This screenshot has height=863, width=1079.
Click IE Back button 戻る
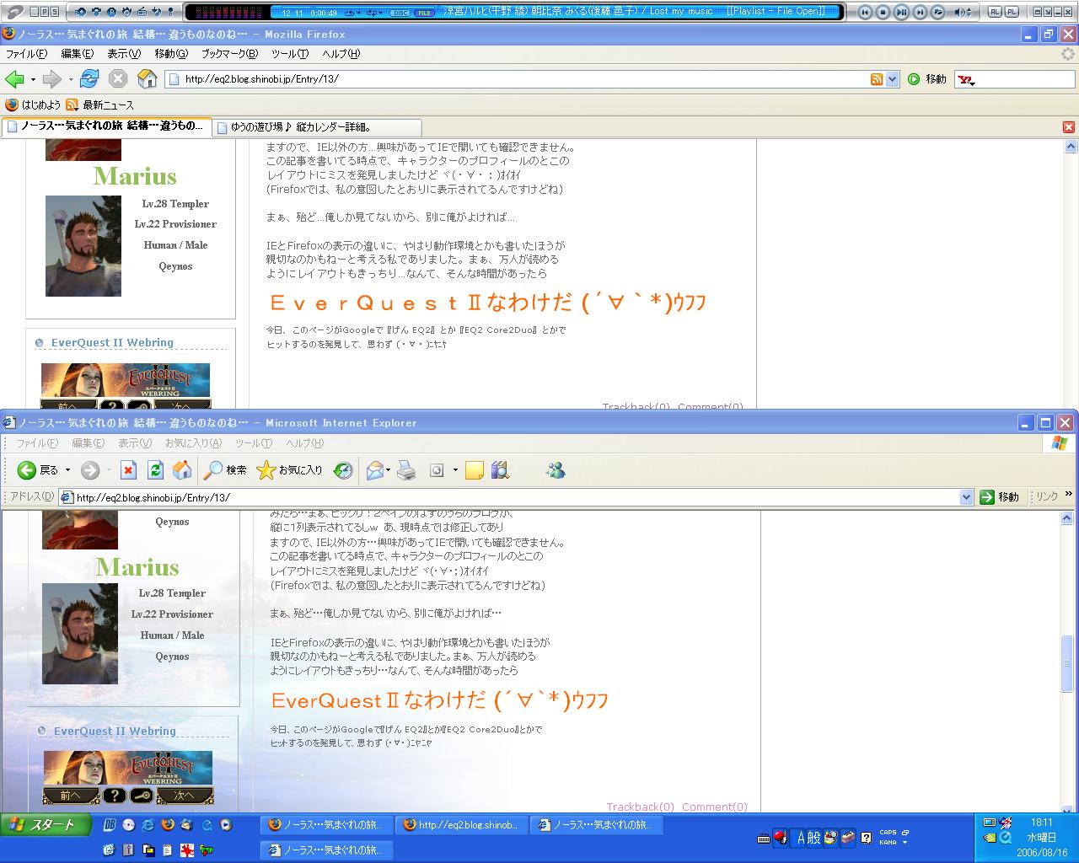pos(38,470)
